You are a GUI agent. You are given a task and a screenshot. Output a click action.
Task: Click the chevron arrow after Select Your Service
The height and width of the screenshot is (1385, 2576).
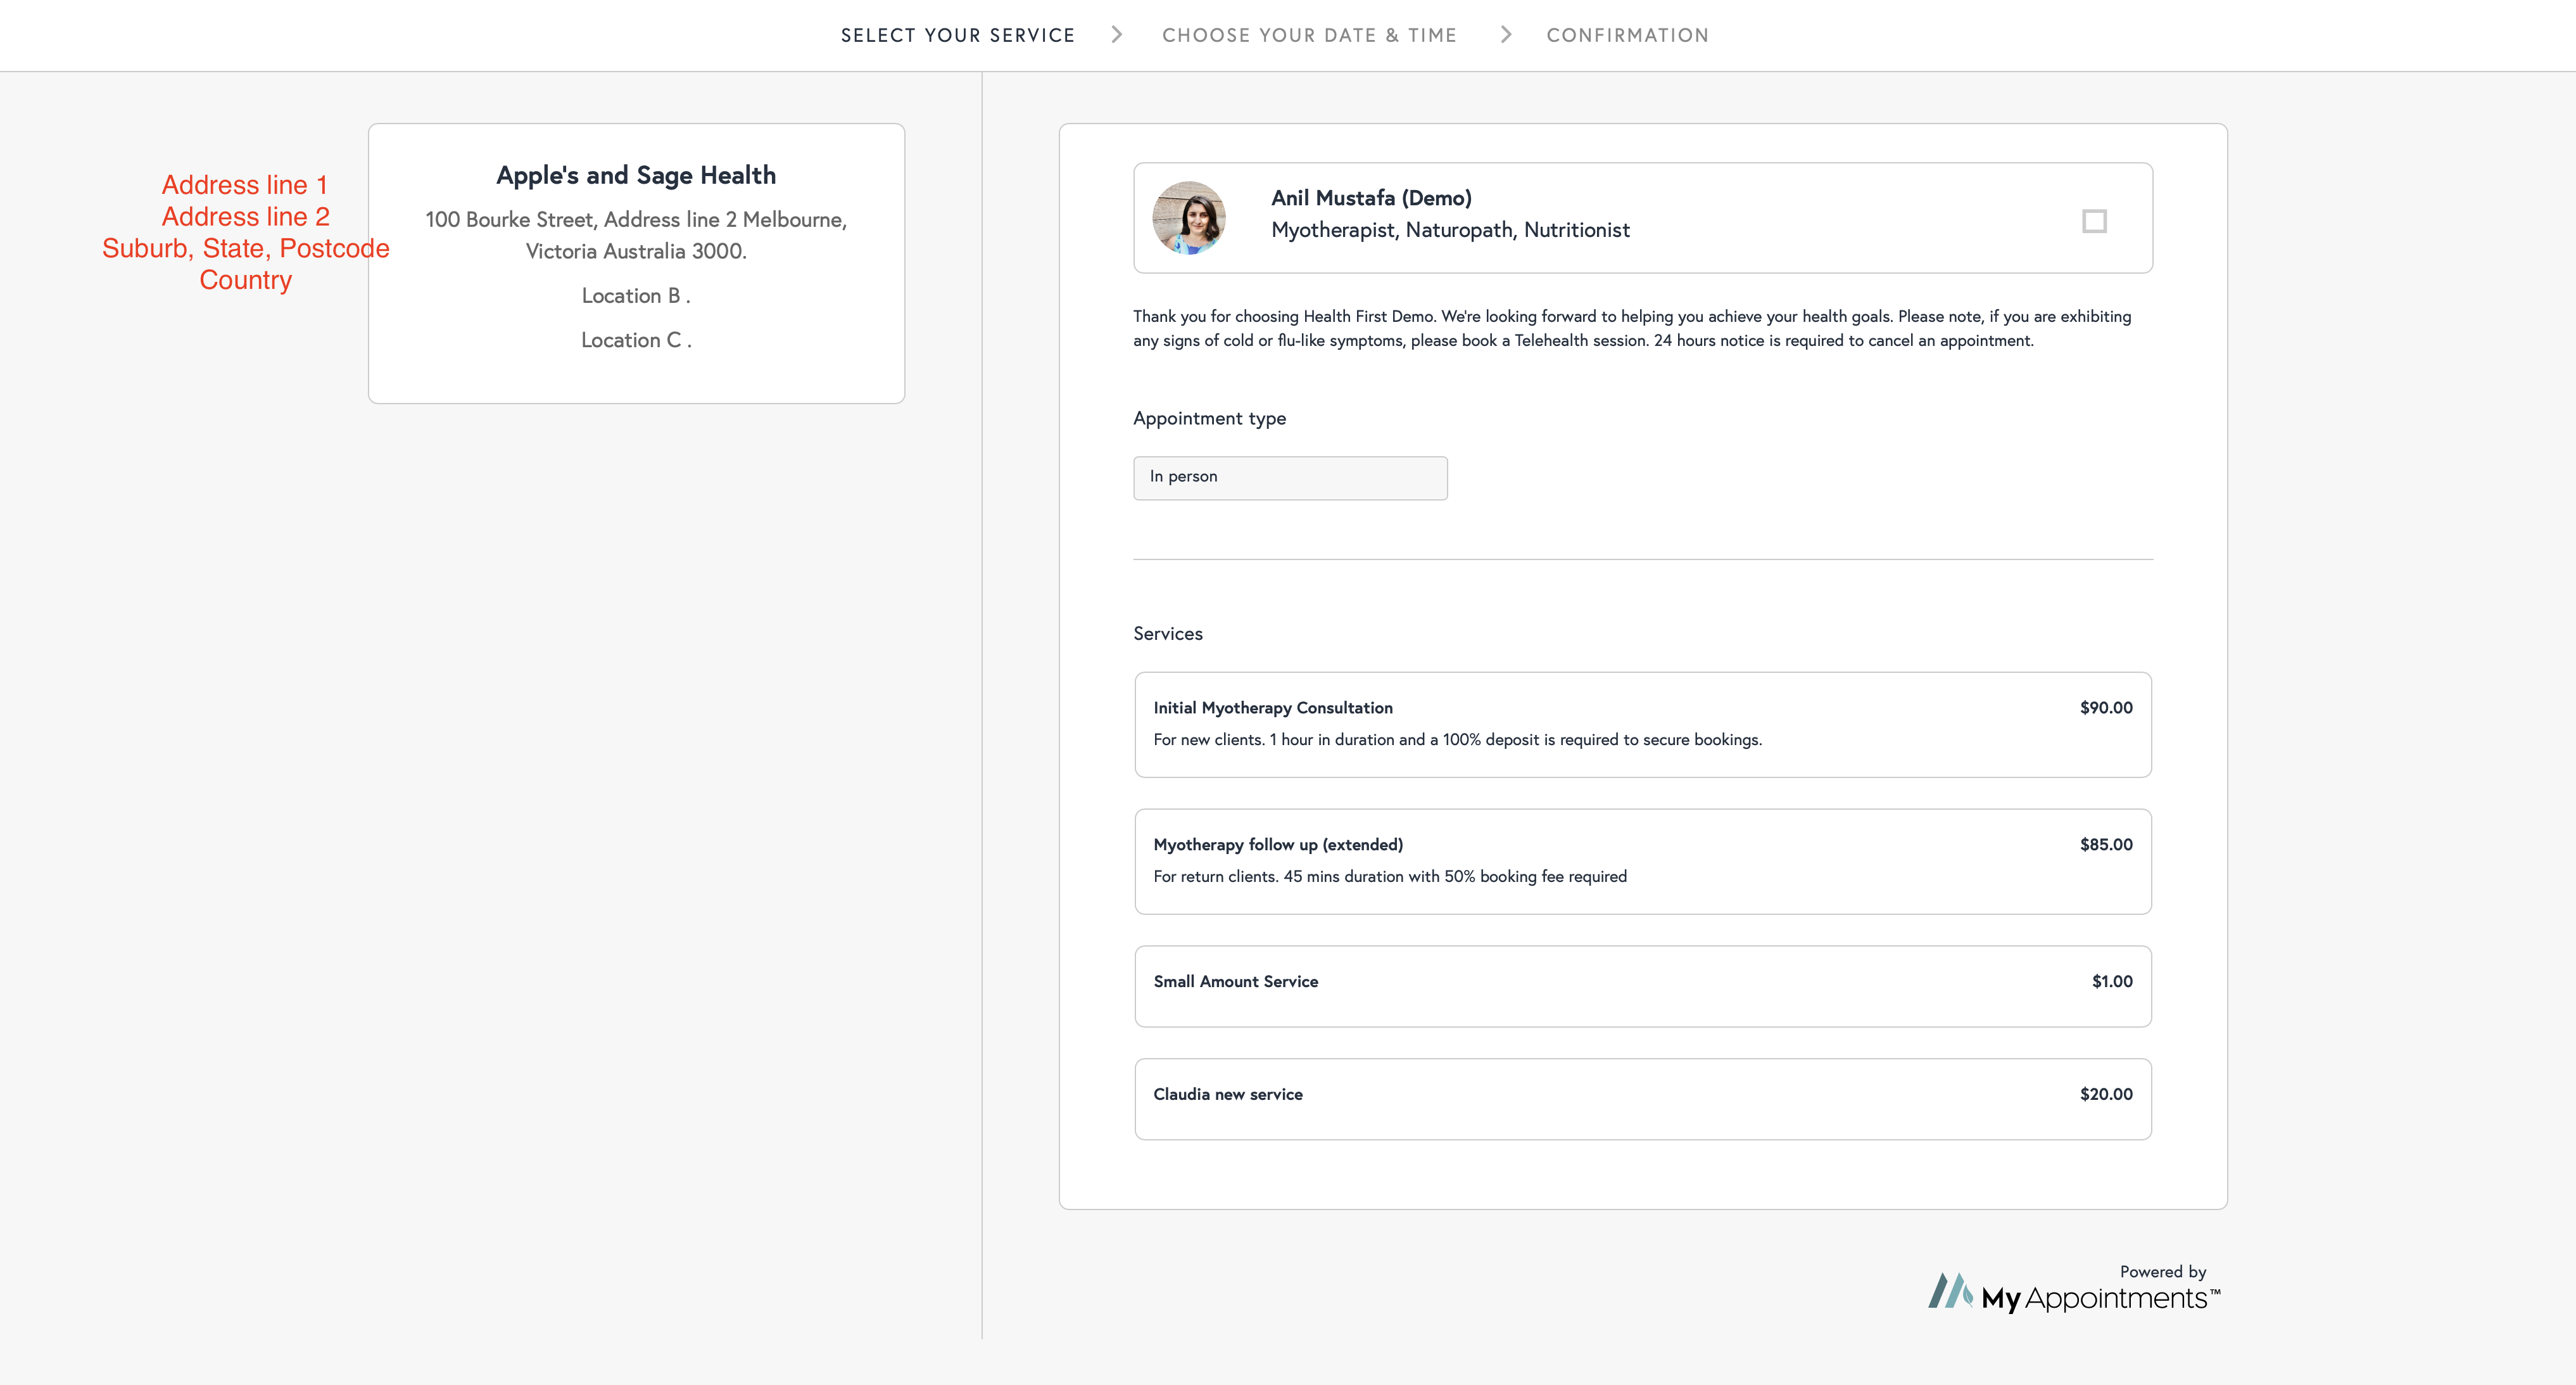click(x=1117, y=35)
